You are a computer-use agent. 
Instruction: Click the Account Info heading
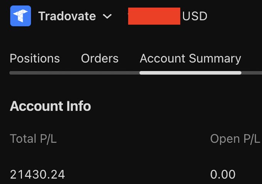coord(50,106)
